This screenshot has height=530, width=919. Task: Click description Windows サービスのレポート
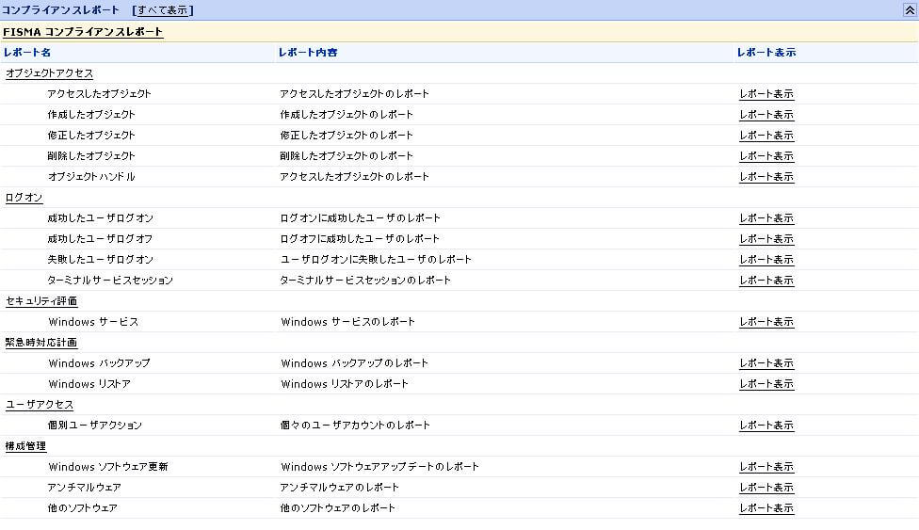[347, 322]
